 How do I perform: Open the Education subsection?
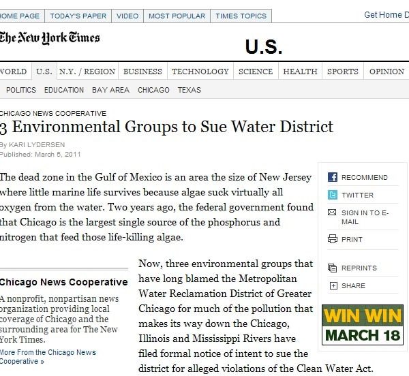click(x=64, y=90)
